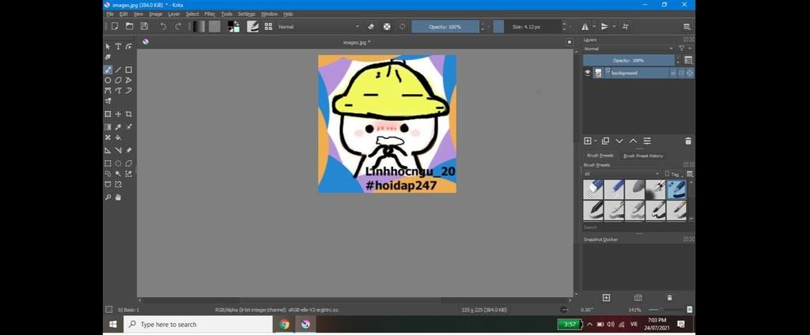Select the Color Sampler eyedropper tool

[x=119, y=127]
